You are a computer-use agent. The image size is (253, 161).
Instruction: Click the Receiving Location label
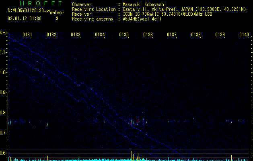94,9
